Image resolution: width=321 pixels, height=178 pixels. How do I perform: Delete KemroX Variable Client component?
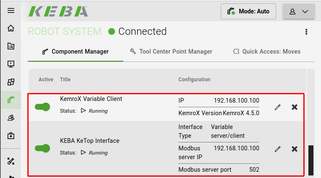295,107
